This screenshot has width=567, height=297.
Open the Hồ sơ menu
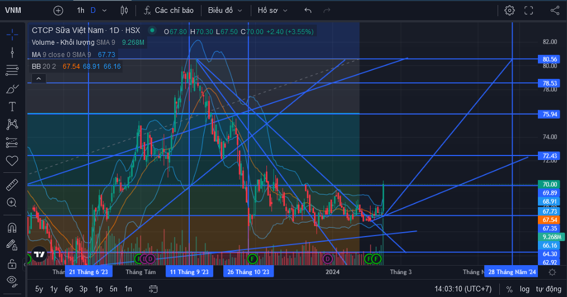272,11
